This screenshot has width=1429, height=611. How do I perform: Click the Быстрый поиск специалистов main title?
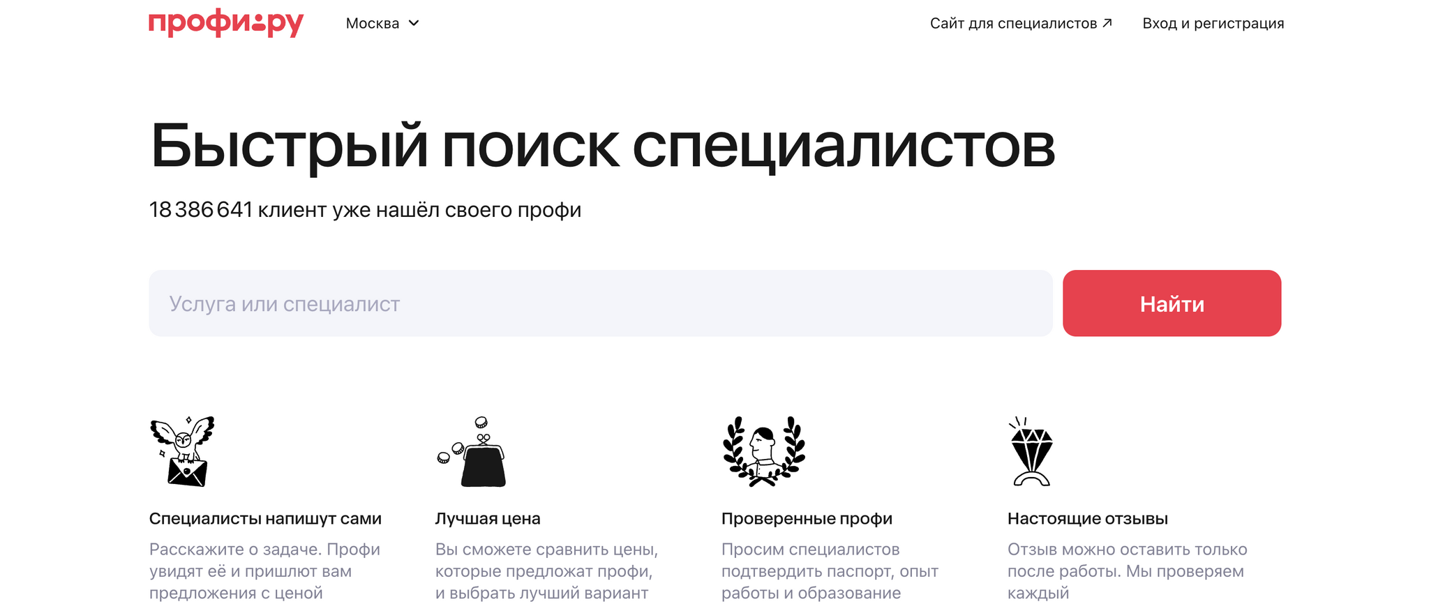[602, 146]
